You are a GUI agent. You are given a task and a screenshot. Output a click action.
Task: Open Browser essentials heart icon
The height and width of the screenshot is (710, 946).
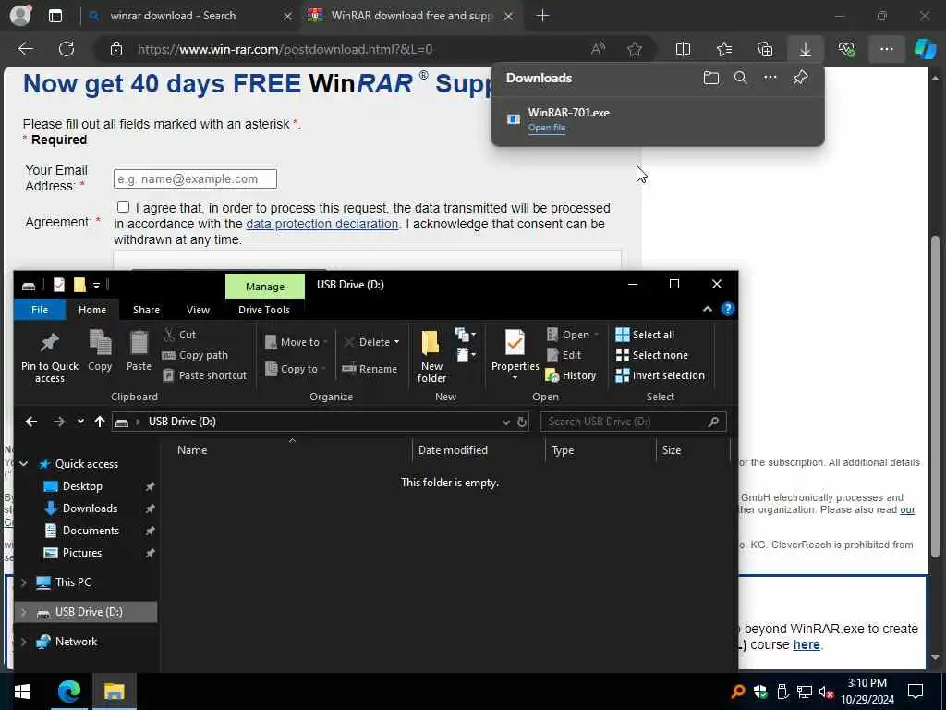(846, 49)
